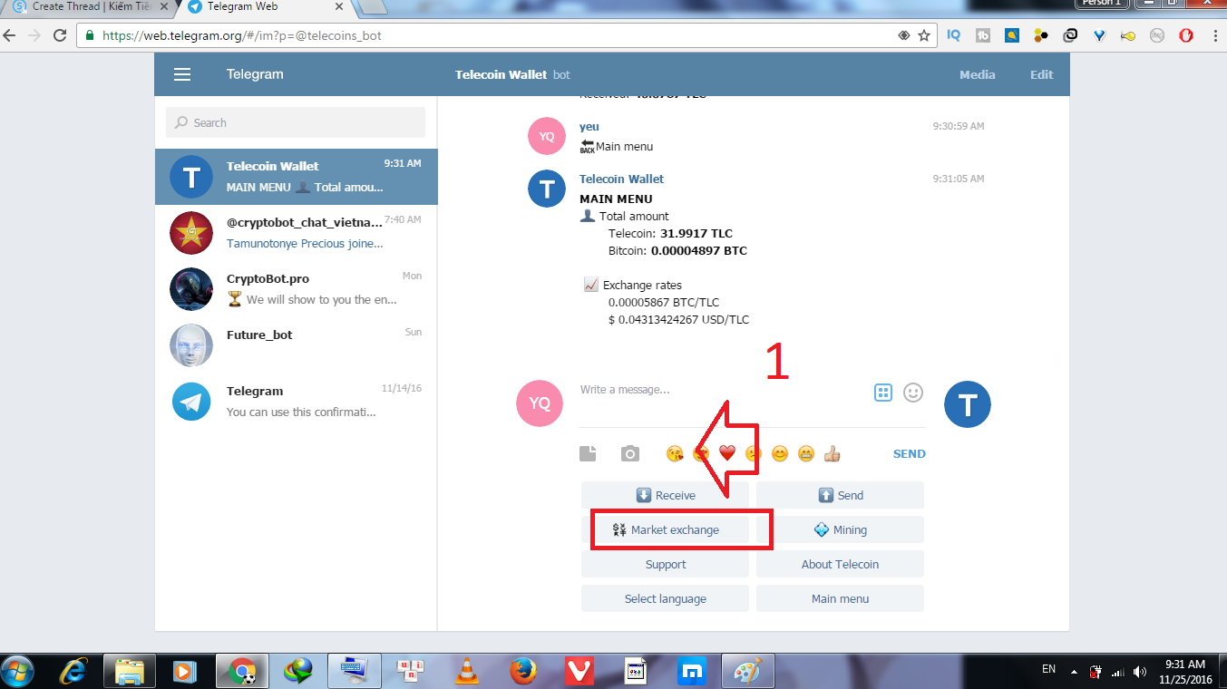Open Market exchange from bot keyboard
The image size is (1227, 689).
coord(666,529)
